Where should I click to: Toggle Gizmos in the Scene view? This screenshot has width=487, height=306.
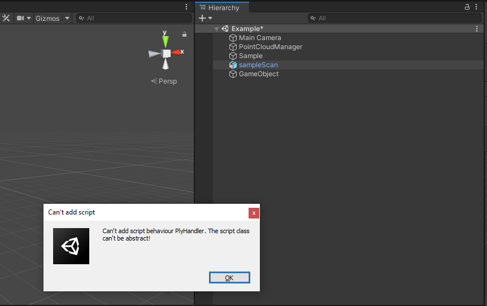[x=47, y=18]
